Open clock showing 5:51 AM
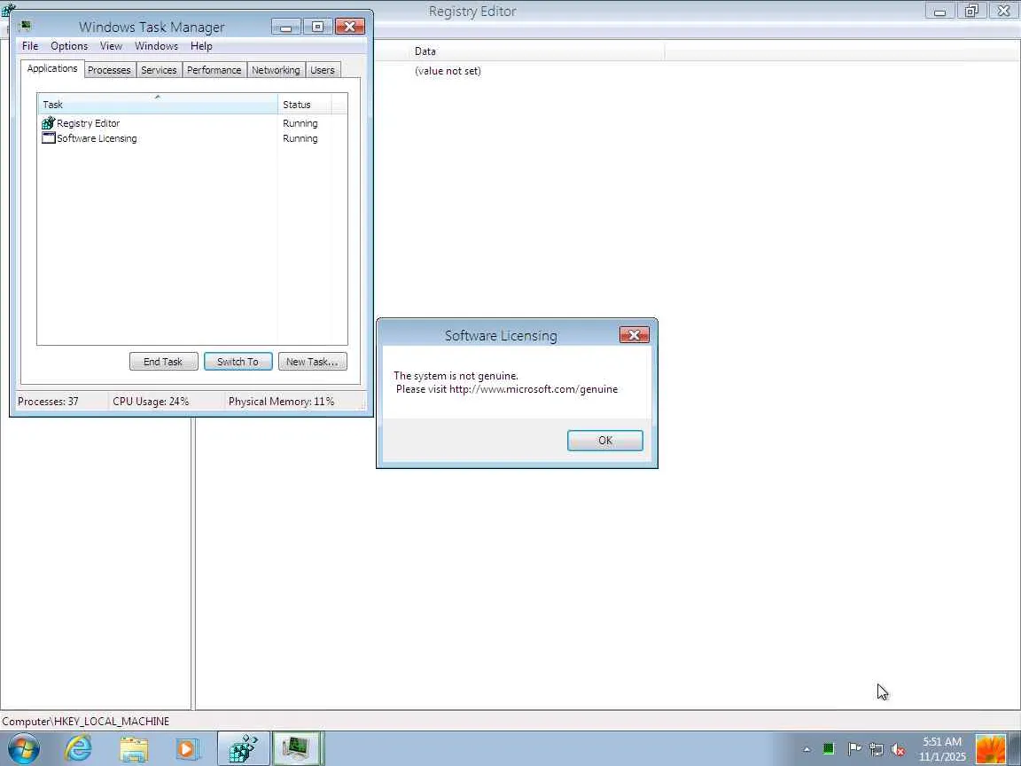 tap(942, 749)
